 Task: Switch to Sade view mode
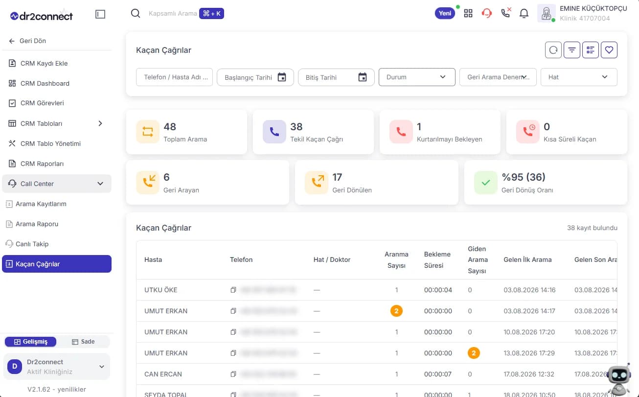[x=83, y=342]
